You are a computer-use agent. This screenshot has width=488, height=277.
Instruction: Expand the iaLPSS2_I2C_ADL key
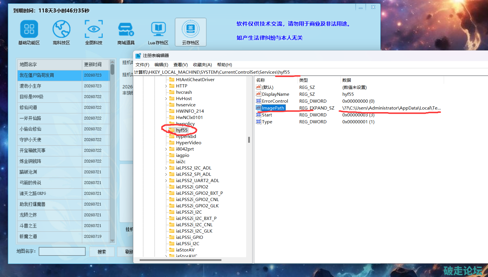(x=166, y=168)
